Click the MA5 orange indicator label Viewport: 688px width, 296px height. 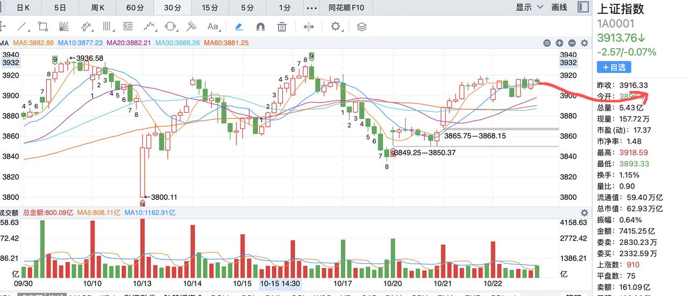(33, 43)
